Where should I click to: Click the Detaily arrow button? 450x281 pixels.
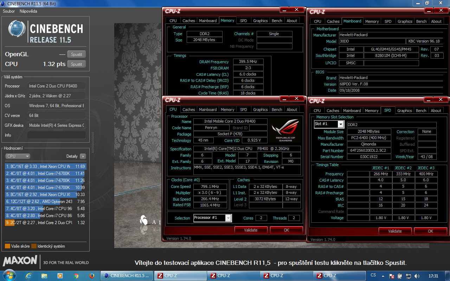coord(83,156)
